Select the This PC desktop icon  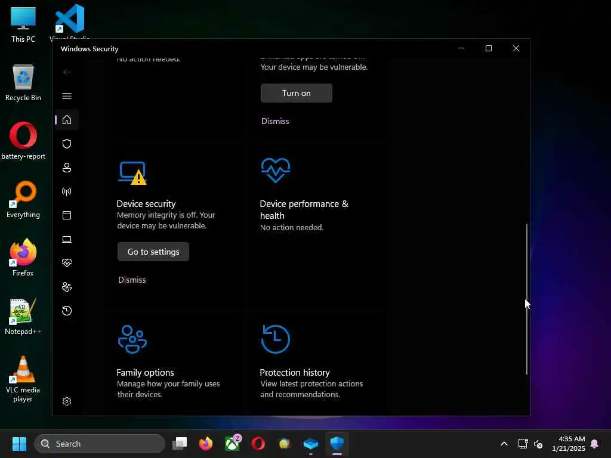point(23,25)
